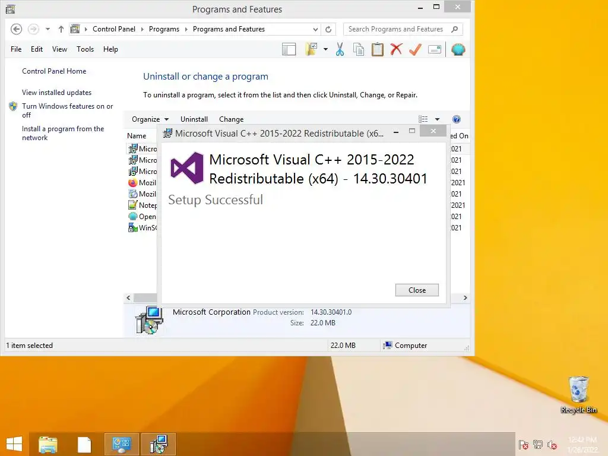
Task: Expand the Organize dropdown
Action: 150,119
